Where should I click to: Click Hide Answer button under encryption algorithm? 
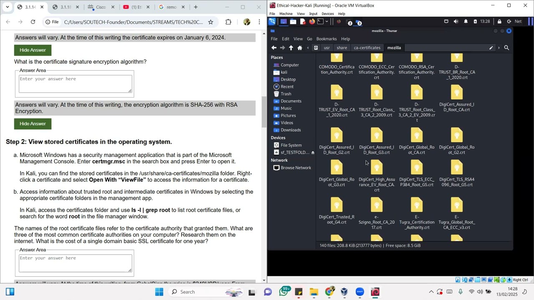pyautogui.click(x=33, y=124)
